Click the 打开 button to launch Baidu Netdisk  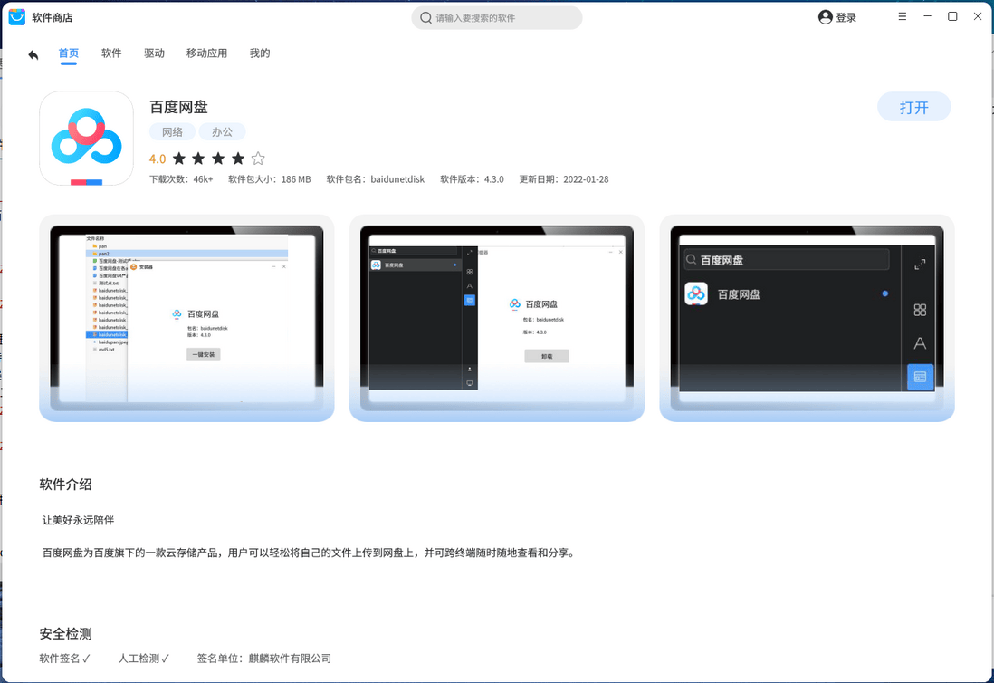pyautogui.click(x=913, y=106)
